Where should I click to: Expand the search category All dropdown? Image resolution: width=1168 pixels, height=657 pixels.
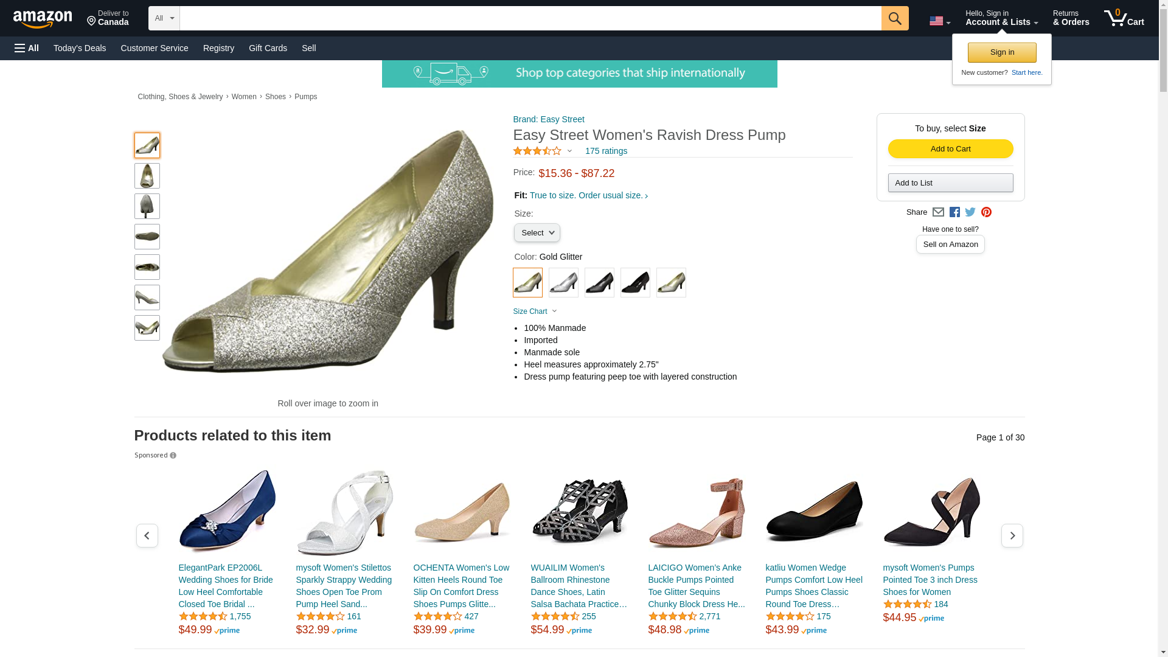(x=164, y=18)
